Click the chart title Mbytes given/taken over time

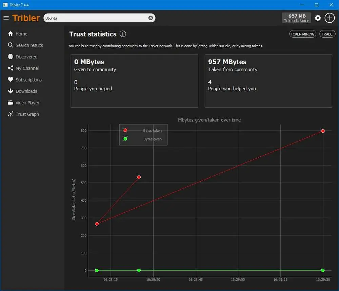(x=209, y=120)
